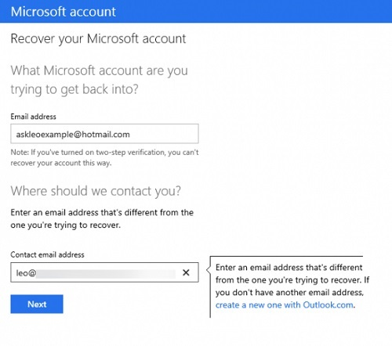Viewport: 392px width, 346px height.
Task: Click the blurred portion of contact email
Action: pyautogui.click(x=106, y=274)
